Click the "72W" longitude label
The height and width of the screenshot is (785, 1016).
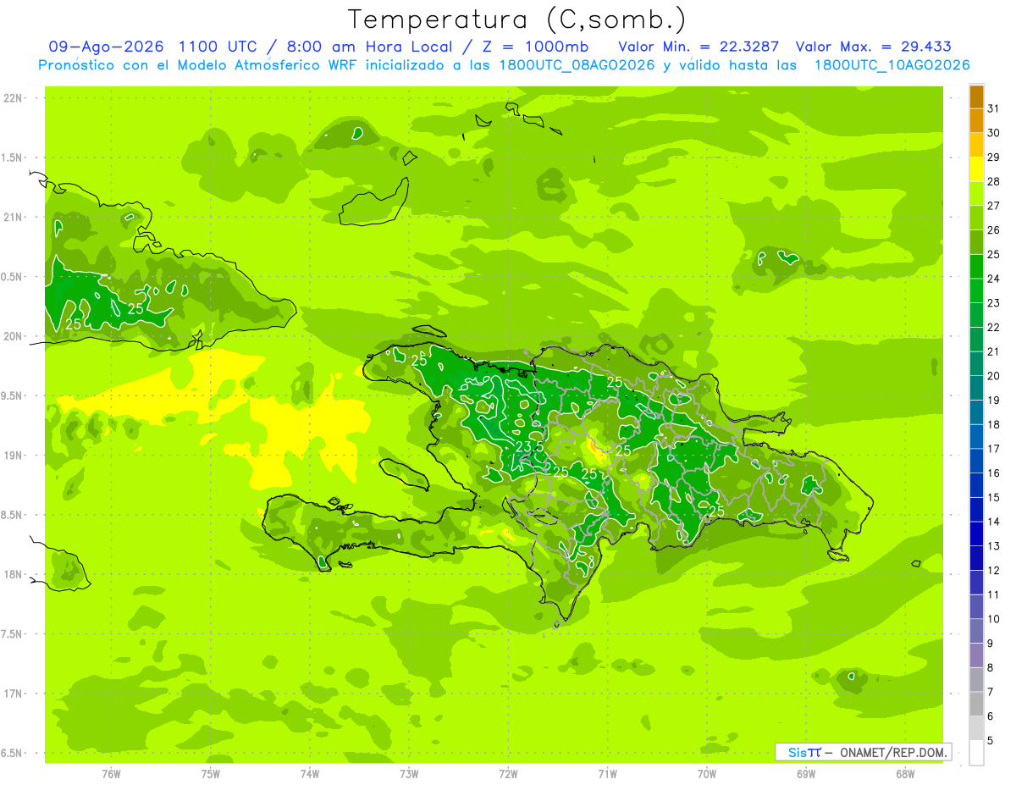508,773
